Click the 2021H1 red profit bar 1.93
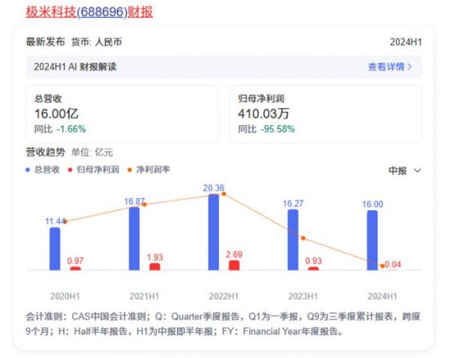Screen dimensions: 450x358 click(154, 266)
